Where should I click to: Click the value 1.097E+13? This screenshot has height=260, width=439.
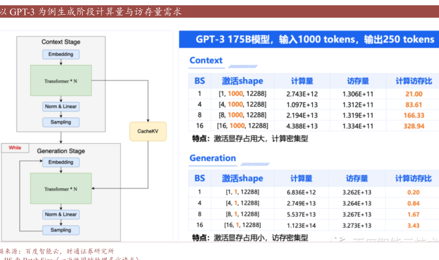(x=302, y=105)
